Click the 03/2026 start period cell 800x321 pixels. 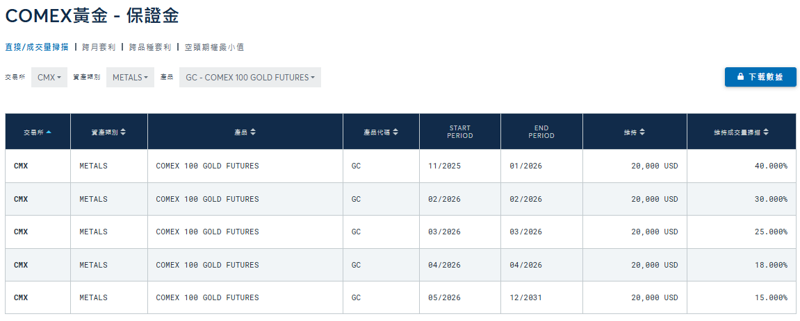[444, 232]
